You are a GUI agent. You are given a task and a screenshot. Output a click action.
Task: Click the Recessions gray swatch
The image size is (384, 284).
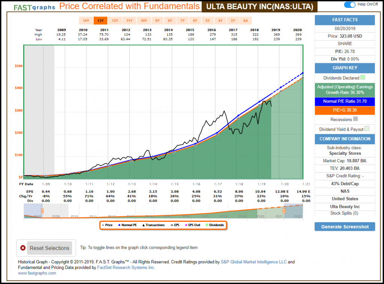coord(356,120)
